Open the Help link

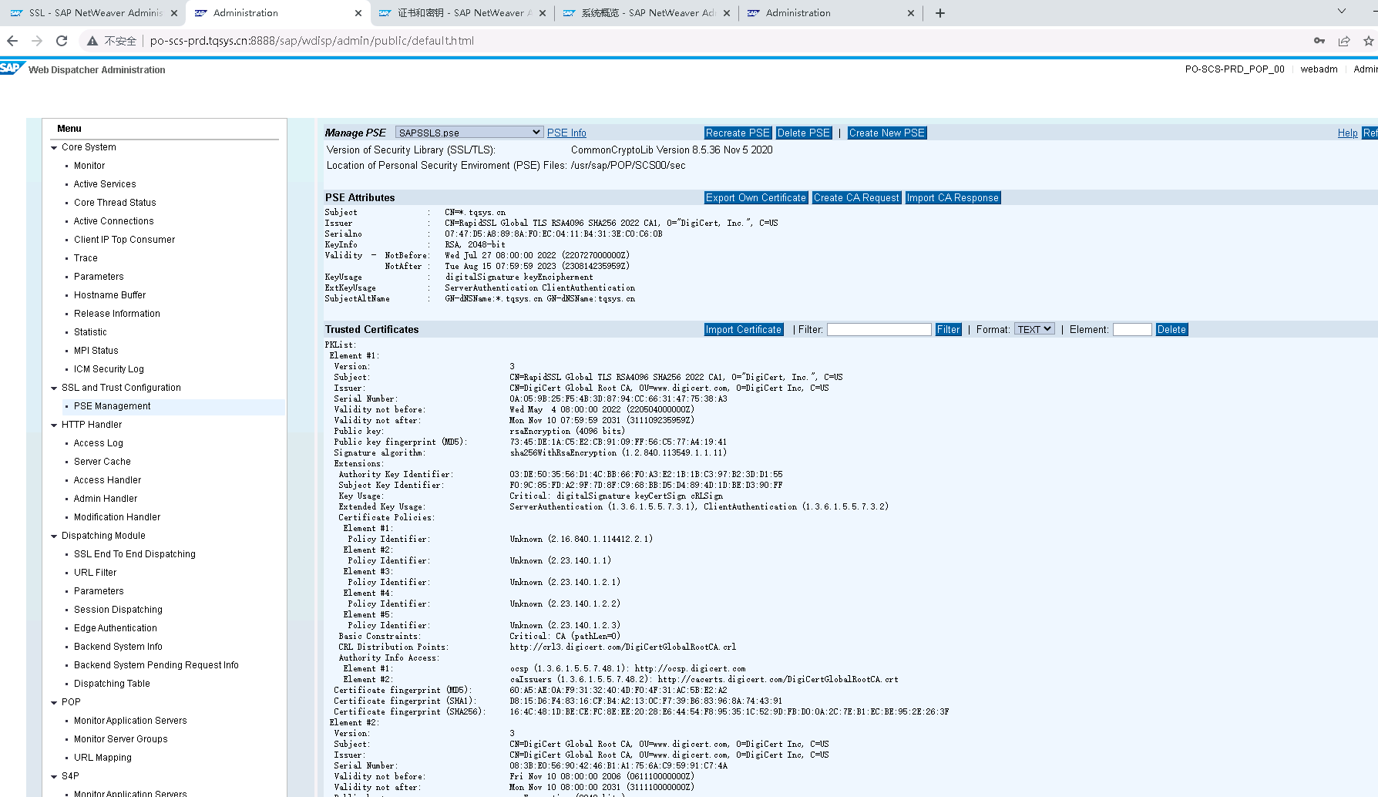(1348, 133)
